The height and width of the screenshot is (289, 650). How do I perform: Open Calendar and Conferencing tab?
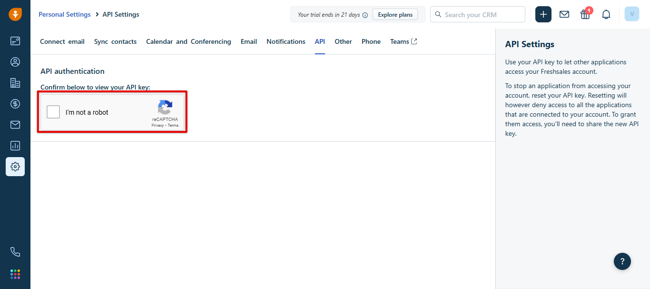pyautogui.click(x=188, y=41)
